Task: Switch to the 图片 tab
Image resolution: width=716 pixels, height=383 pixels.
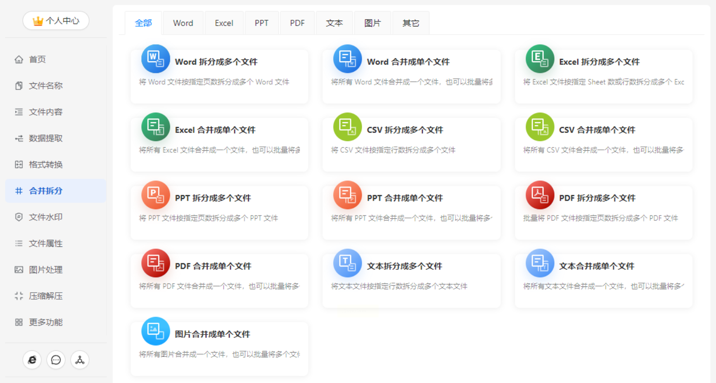Action: coord(372,23)
